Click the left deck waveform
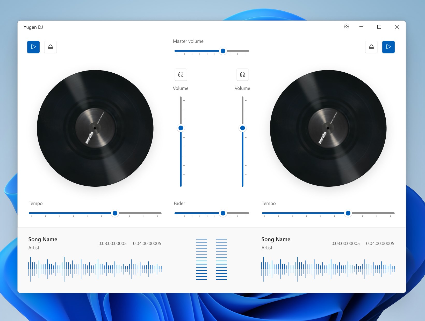This screenshot has height=321, width=425. click(x=95, y=269)
